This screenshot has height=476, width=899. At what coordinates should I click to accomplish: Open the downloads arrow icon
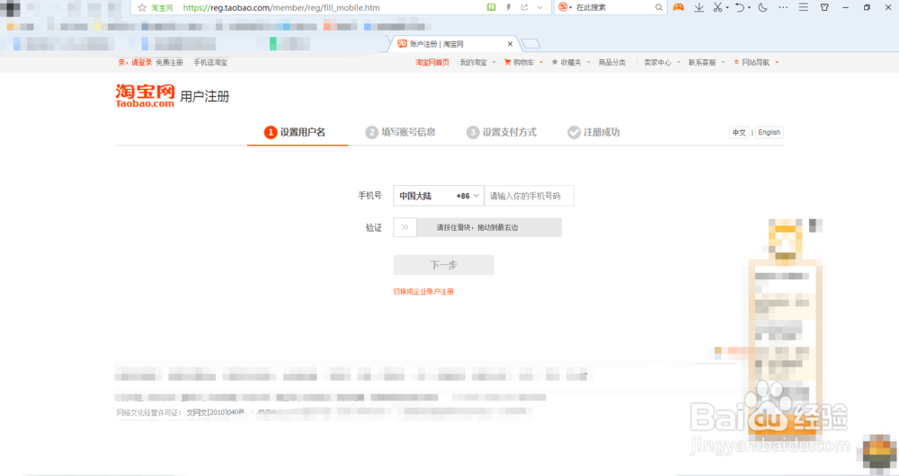click(x=699, y=7)
